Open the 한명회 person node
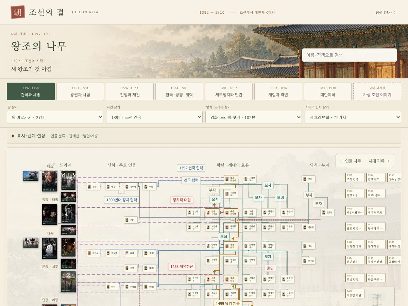This screenshot has height=306, width=408. click(131, 287)
